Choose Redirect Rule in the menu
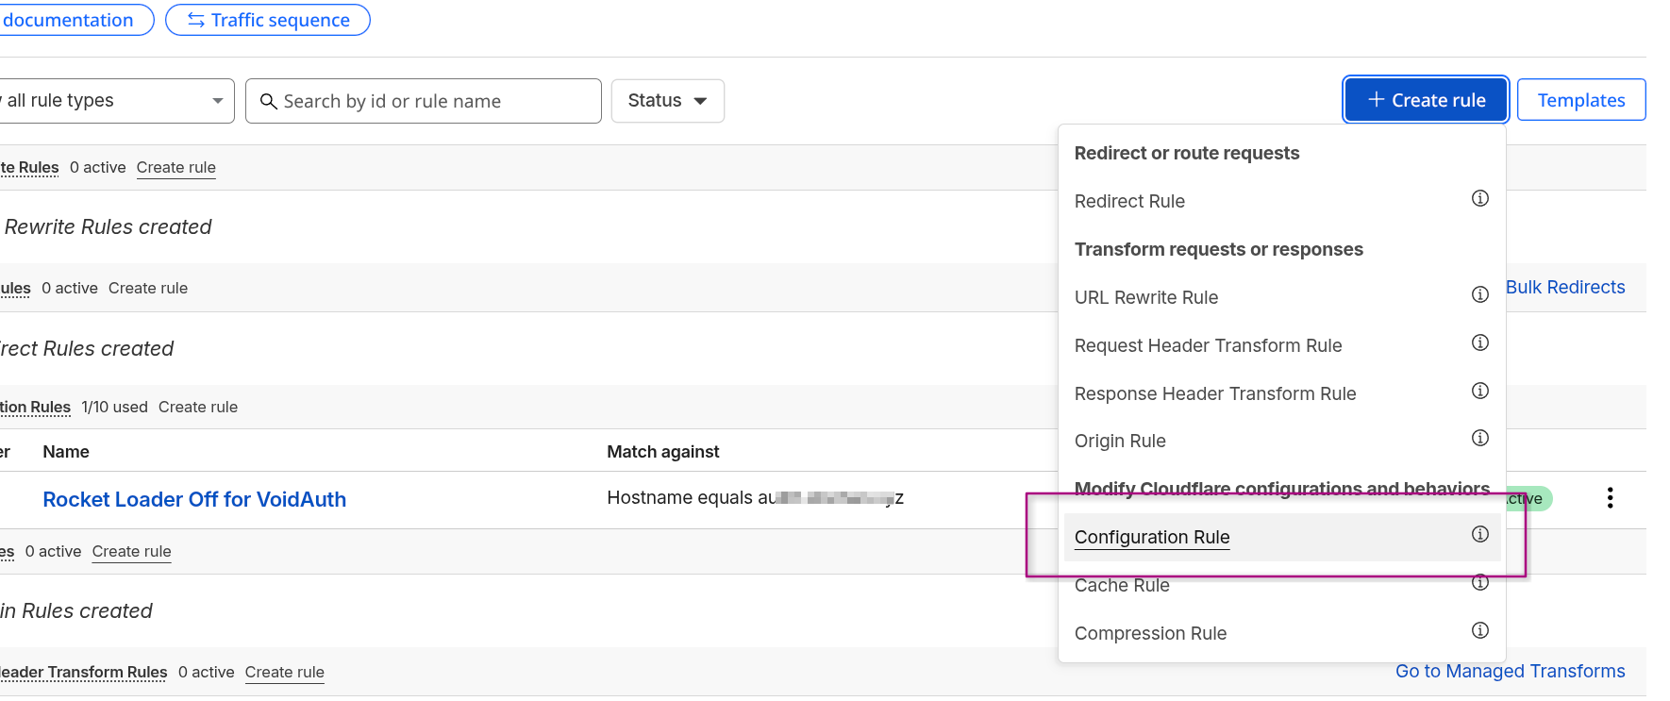 click(1129, 201)
